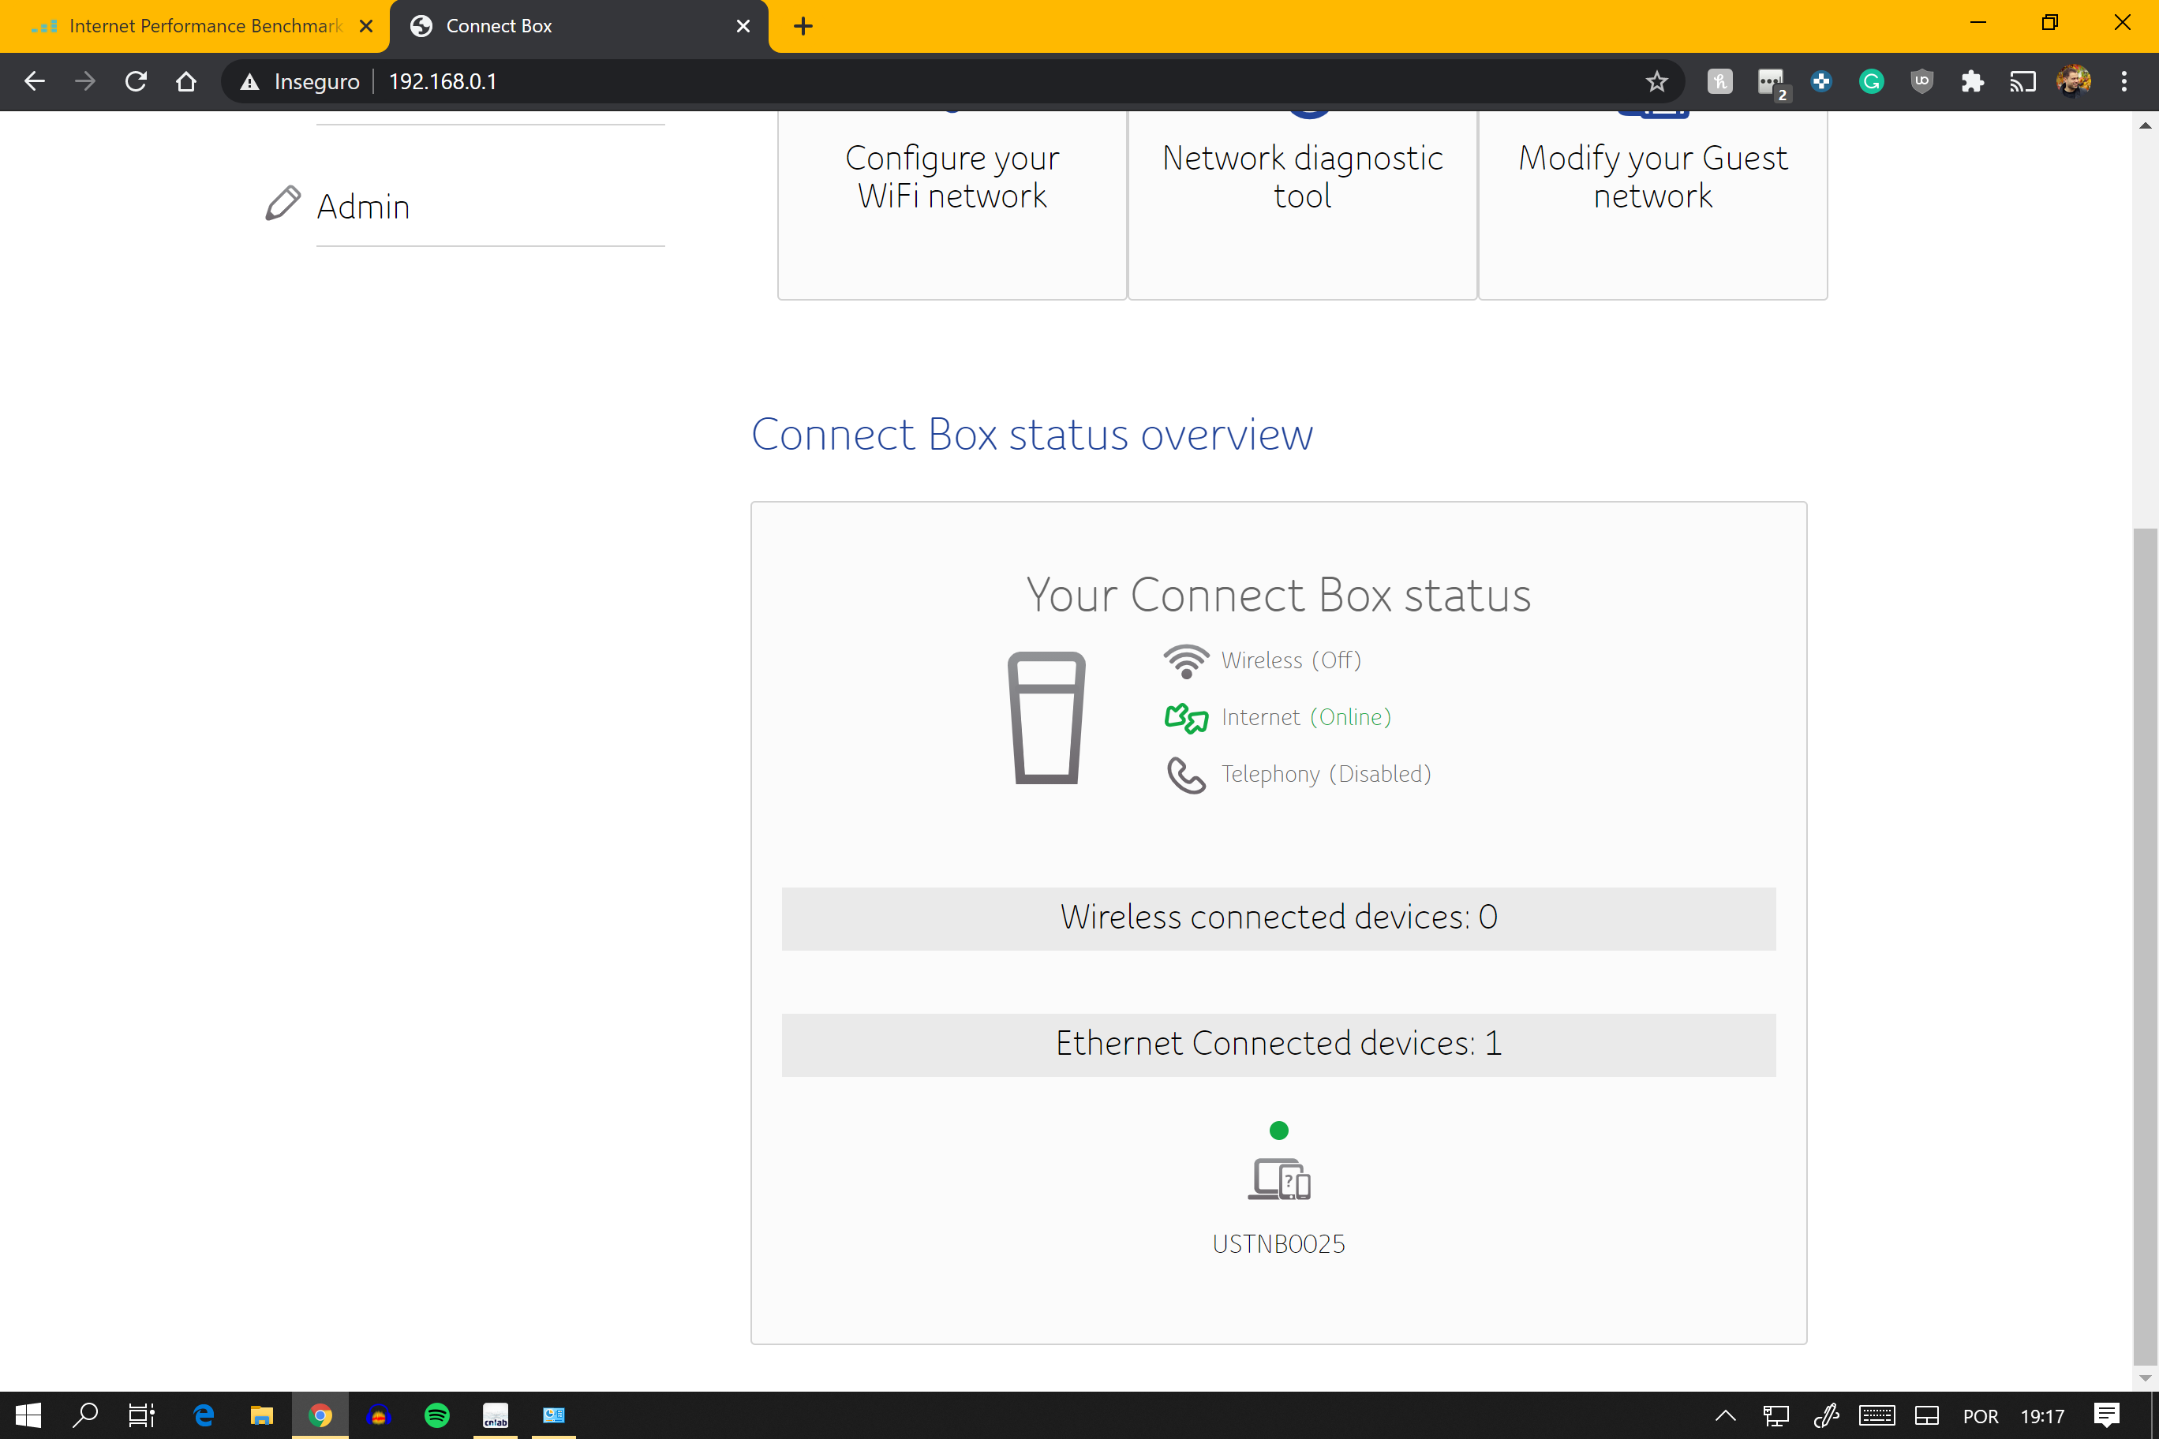Click the green Internet Online icon
The height and width of the screenshot is (1439, 2159).
1186,718
